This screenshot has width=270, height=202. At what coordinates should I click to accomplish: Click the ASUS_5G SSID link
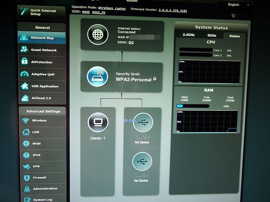point(99,12)
